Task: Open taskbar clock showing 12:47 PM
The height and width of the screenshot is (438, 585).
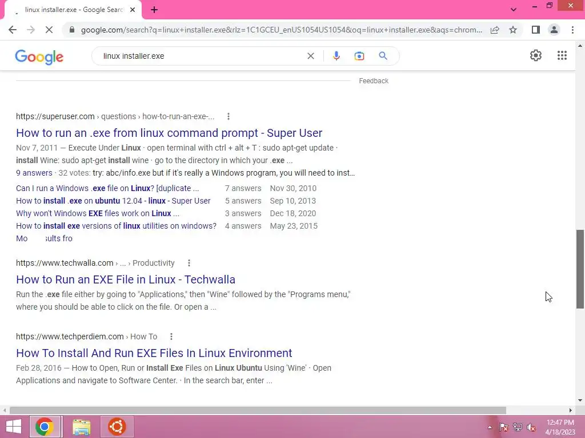Action: click(560, 427)
